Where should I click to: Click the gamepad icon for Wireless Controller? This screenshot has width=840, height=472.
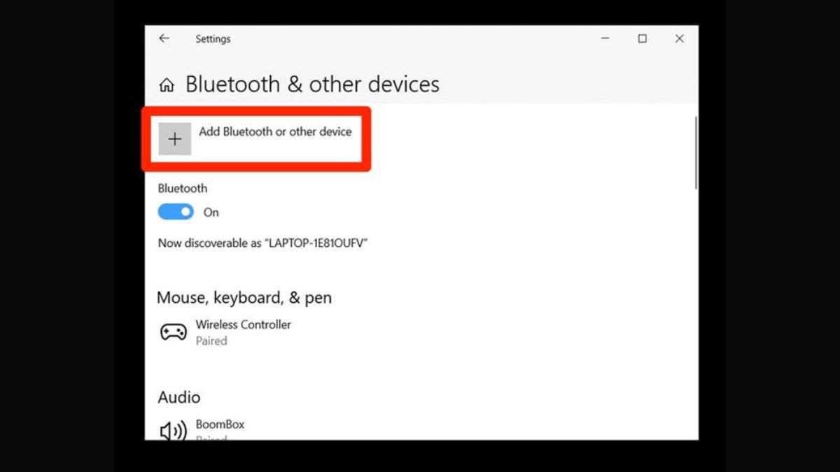pos(173,331)
